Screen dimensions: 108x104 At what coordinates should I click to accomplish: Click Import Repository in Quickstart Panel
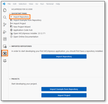click(x=21, y=17)
